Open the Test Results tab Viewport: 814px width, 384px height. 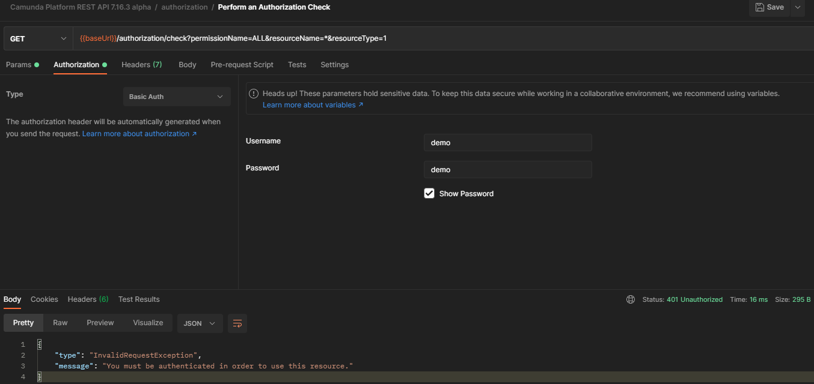139,299
